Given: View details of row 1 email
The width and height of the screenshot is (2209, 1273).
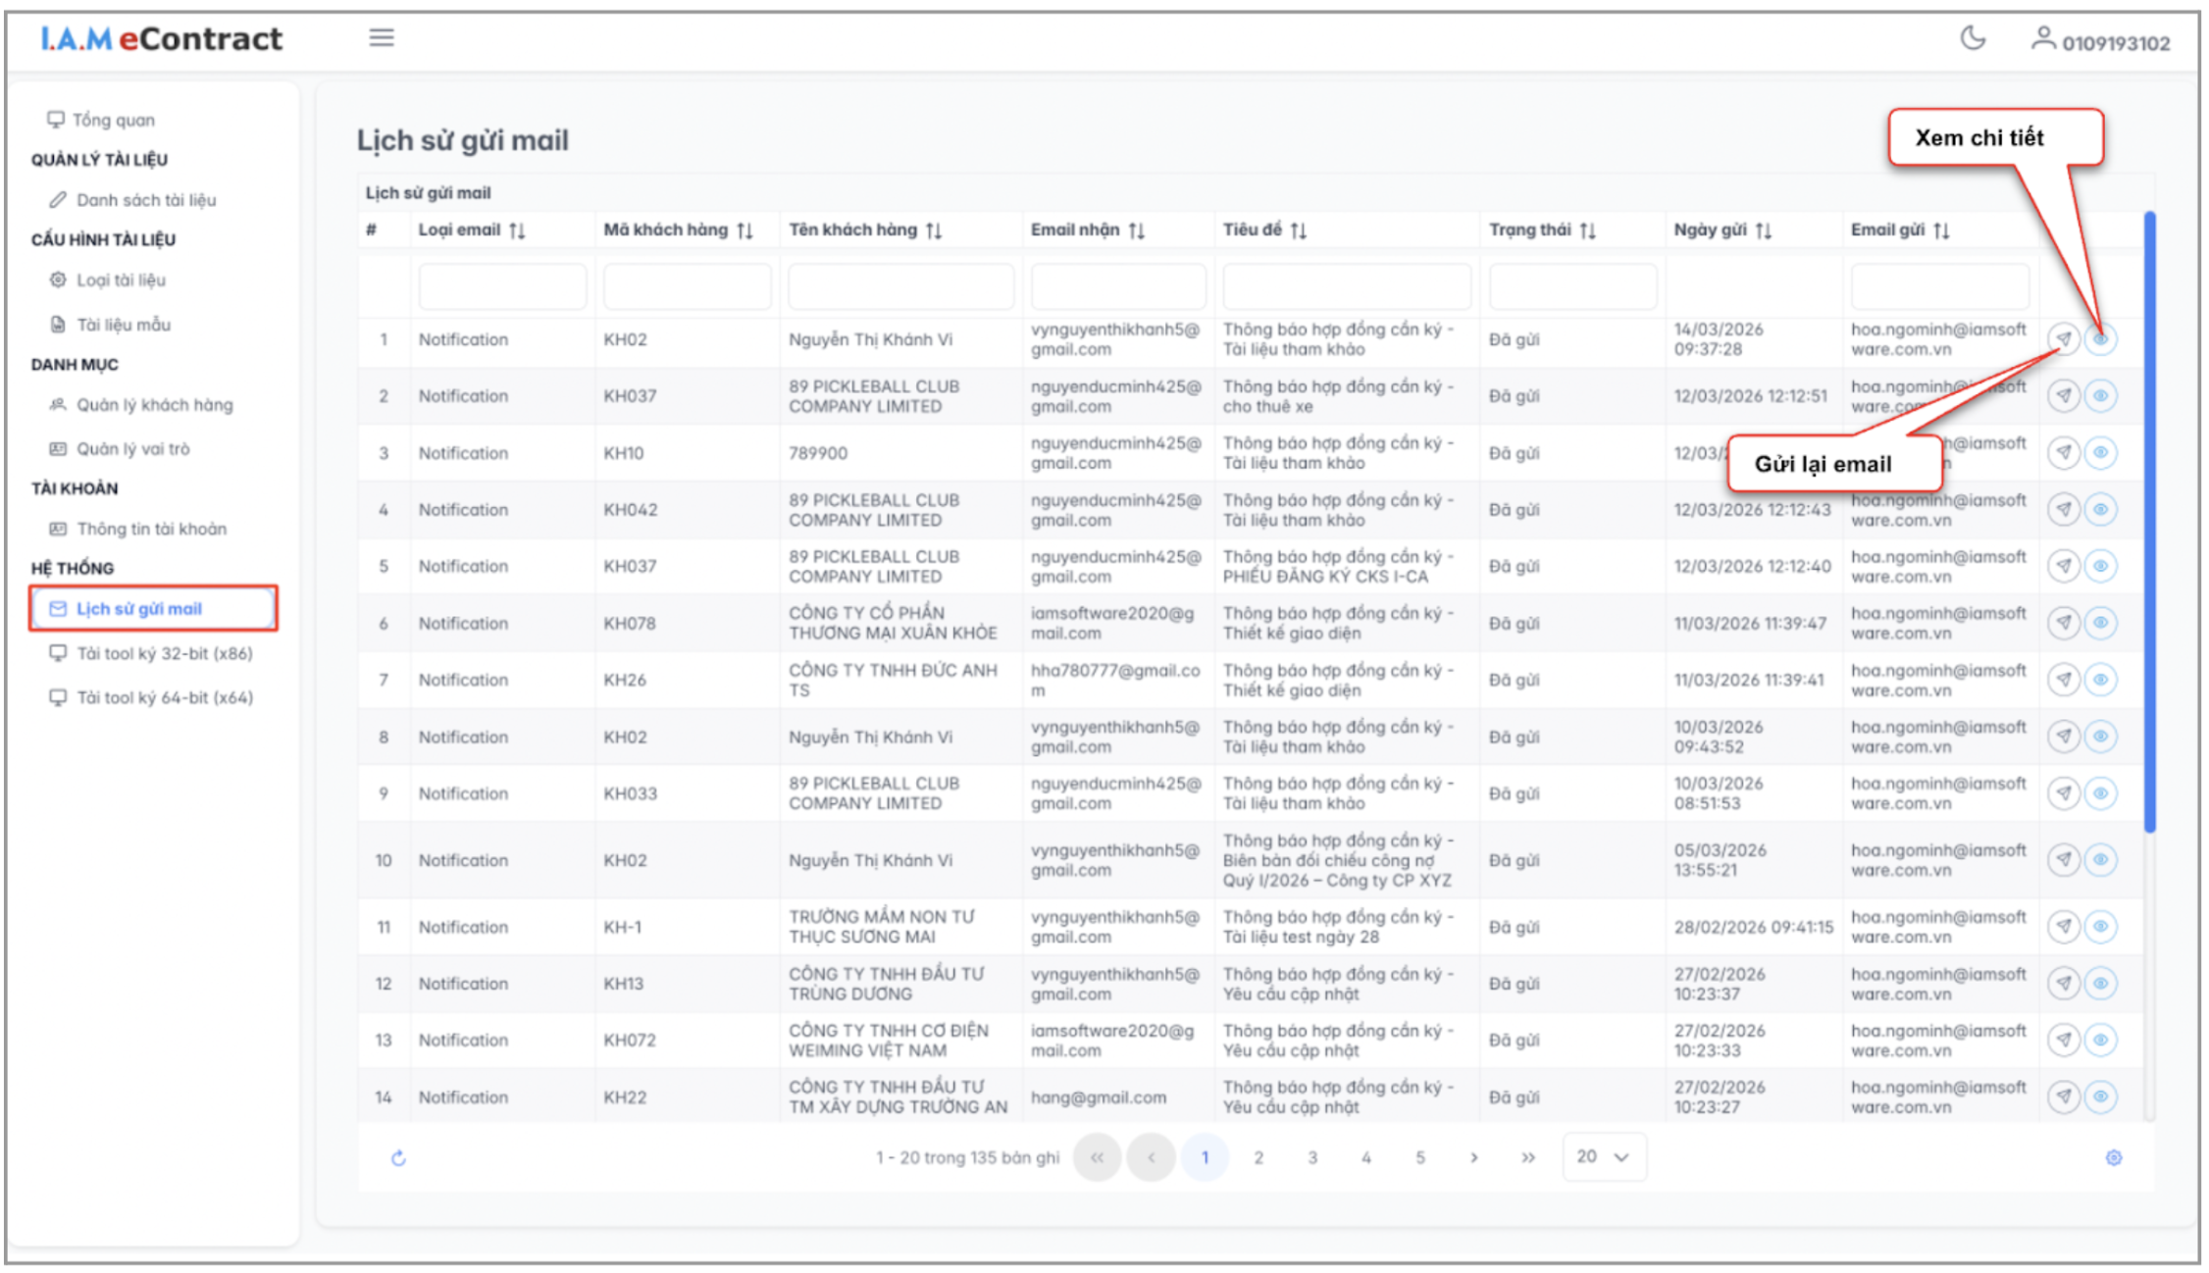Looking at the screenshot, I should (2100, 339).
